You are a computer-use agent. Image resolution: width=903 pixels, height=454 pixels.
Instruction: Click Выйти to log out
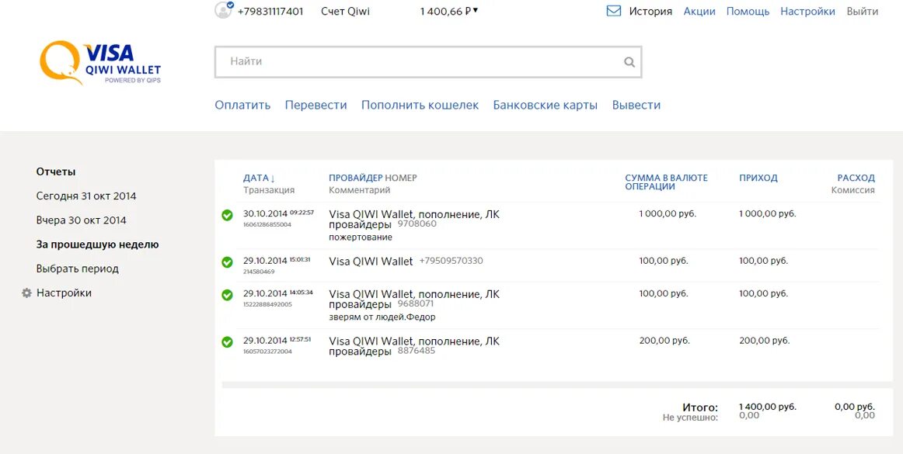click(x=862, y=12)
